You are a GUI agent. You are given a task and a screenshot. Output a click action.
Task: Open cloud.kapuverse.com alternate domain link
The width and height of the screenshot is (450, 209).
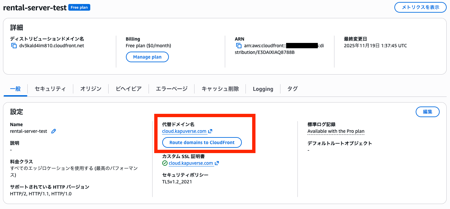click(x=184, y=131)
